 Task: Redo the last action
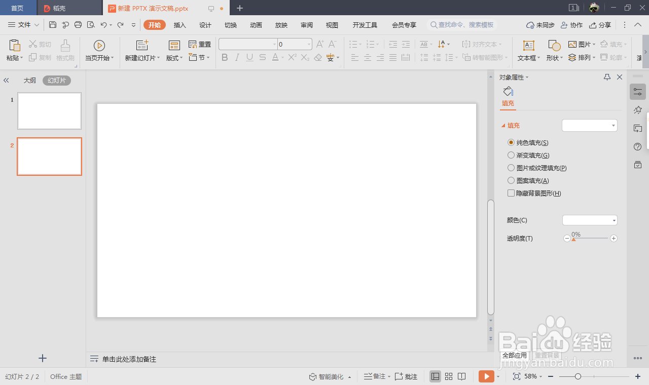pos(120,25)
